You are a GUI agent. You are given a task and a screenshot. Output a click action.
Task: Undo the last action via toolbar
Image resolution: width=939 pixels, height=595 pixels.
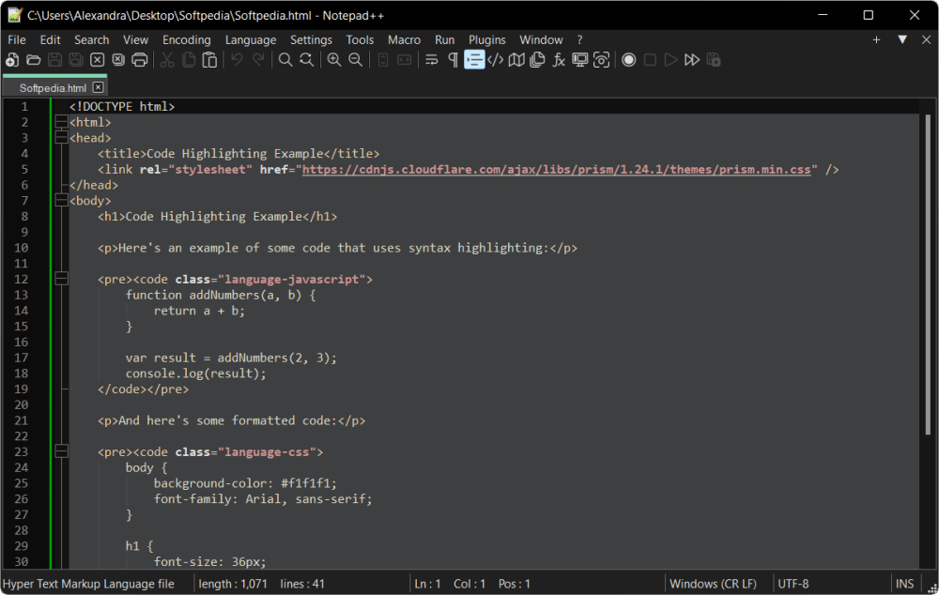[237, 59]
